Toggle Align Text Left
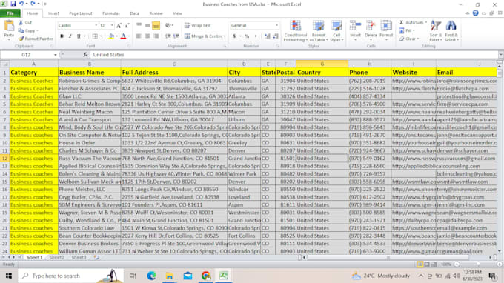Viewport: 504px width, 283px height. 139,36
